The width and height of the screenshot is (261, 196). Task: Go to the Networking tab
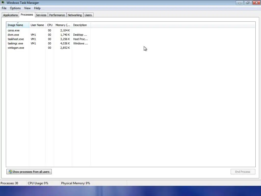75,15
